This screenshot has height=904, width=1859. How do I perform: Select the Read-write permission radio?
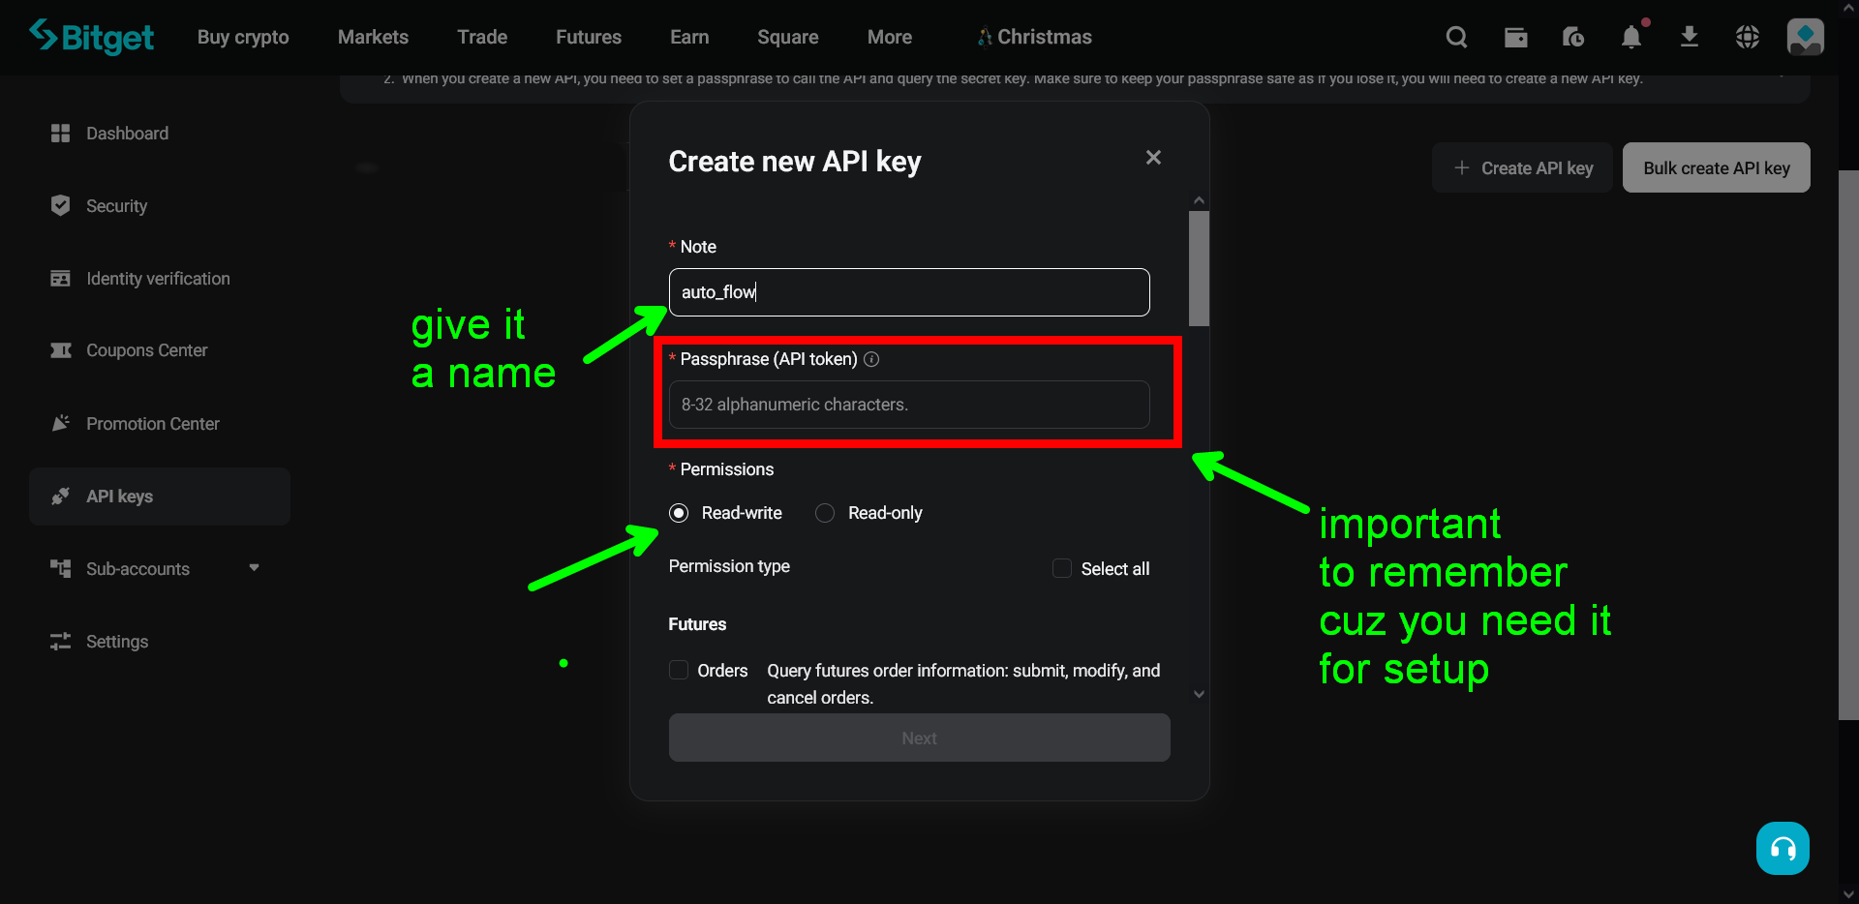pyautogui.click(x=679, y=513)
